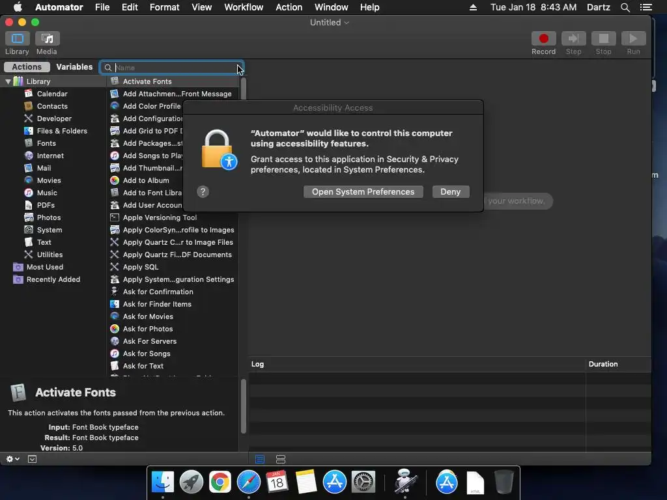Open the Workflow menu
Screen dimensions: 667x500
(244, 7)
